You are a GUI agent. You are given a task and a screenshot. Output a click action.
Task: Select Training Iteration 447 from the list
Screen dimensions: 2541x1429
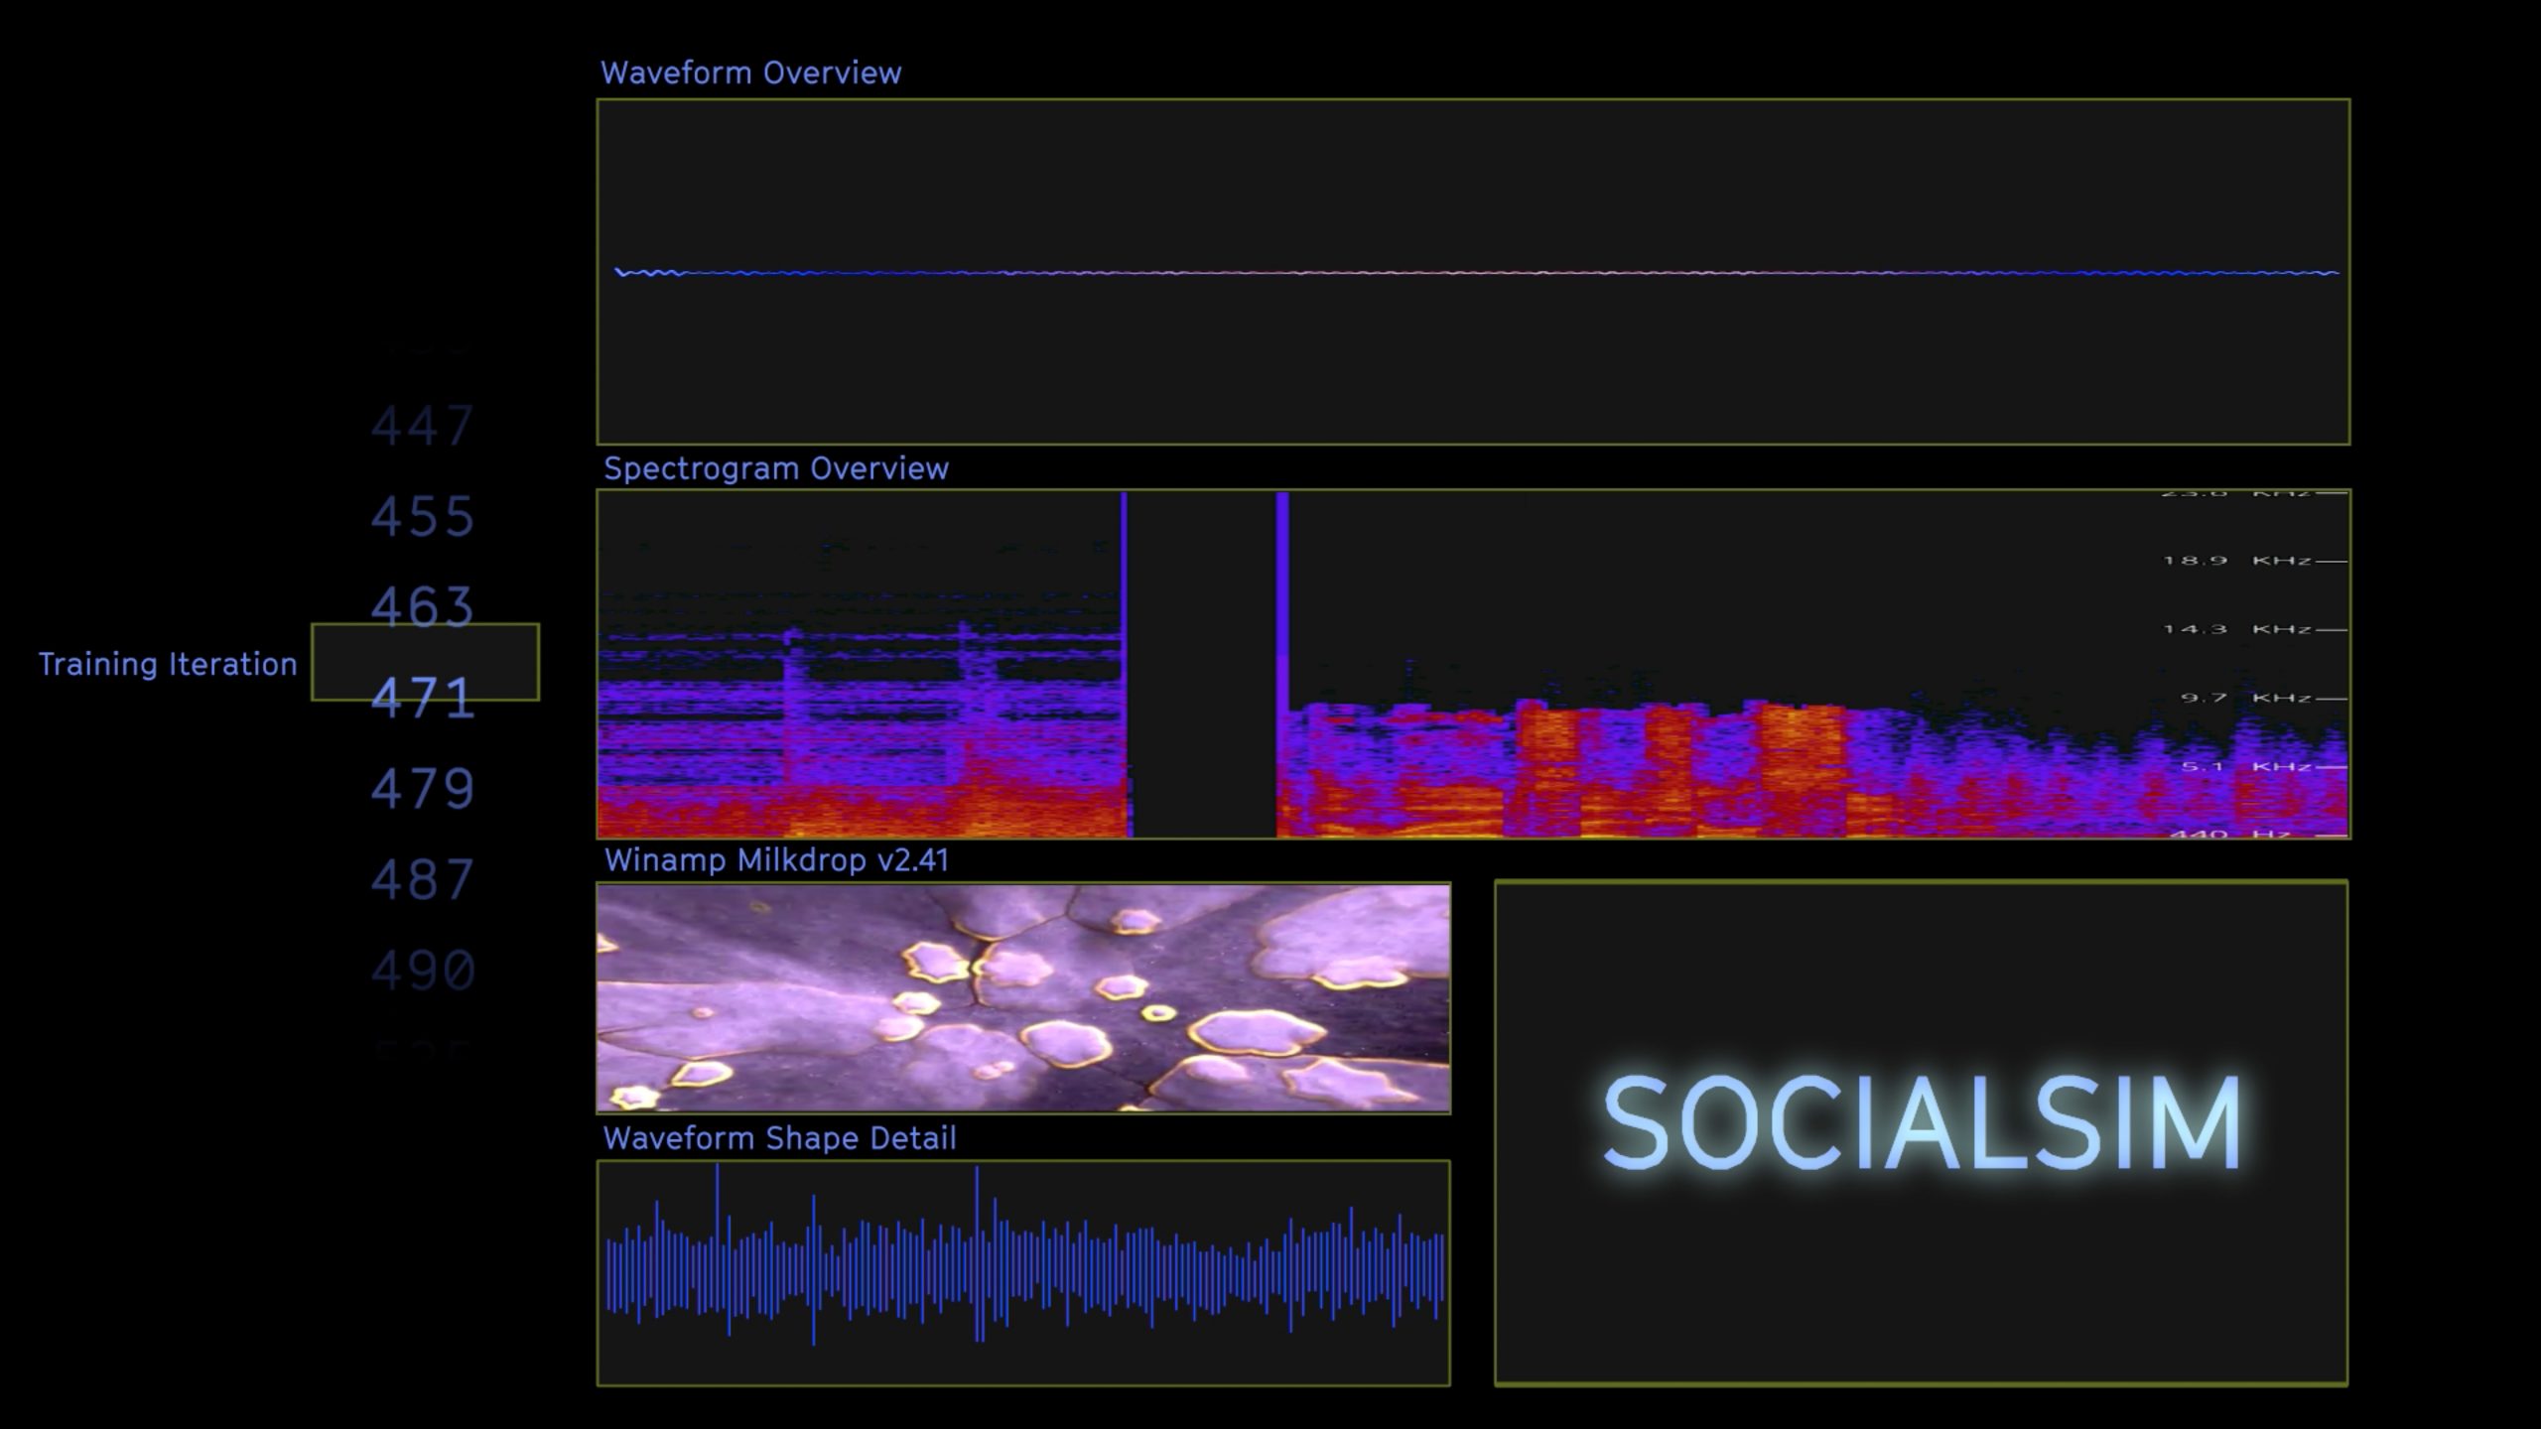425,424
